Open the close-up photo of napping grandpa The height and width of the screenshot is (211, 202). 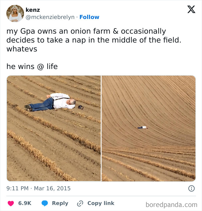54,128
